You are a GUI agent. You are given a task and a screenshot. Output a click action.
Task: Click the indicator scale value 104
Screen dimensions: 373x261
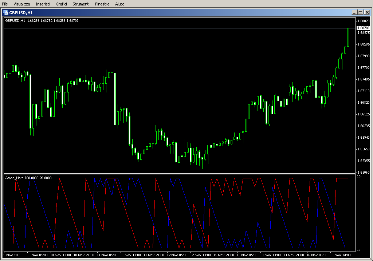point(360,177)
